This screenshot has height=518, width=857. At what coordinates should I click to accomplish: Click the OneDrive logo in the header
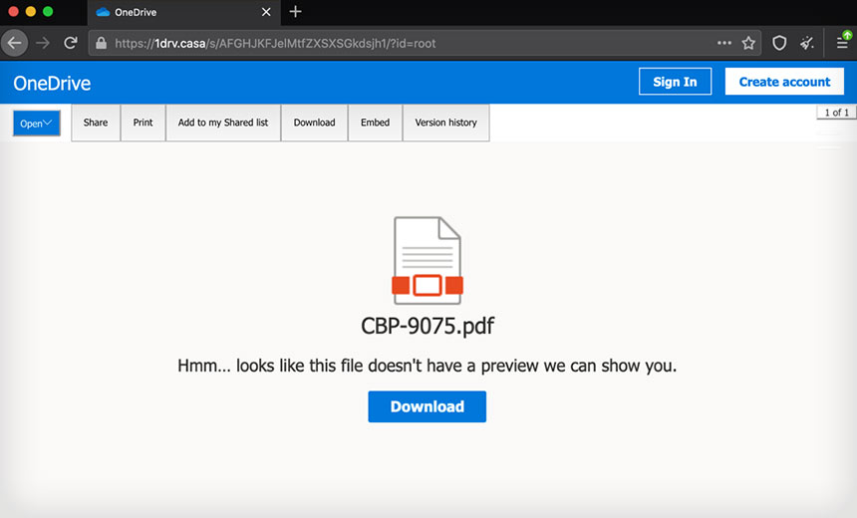pyautogui.click(x=52, y=83)
